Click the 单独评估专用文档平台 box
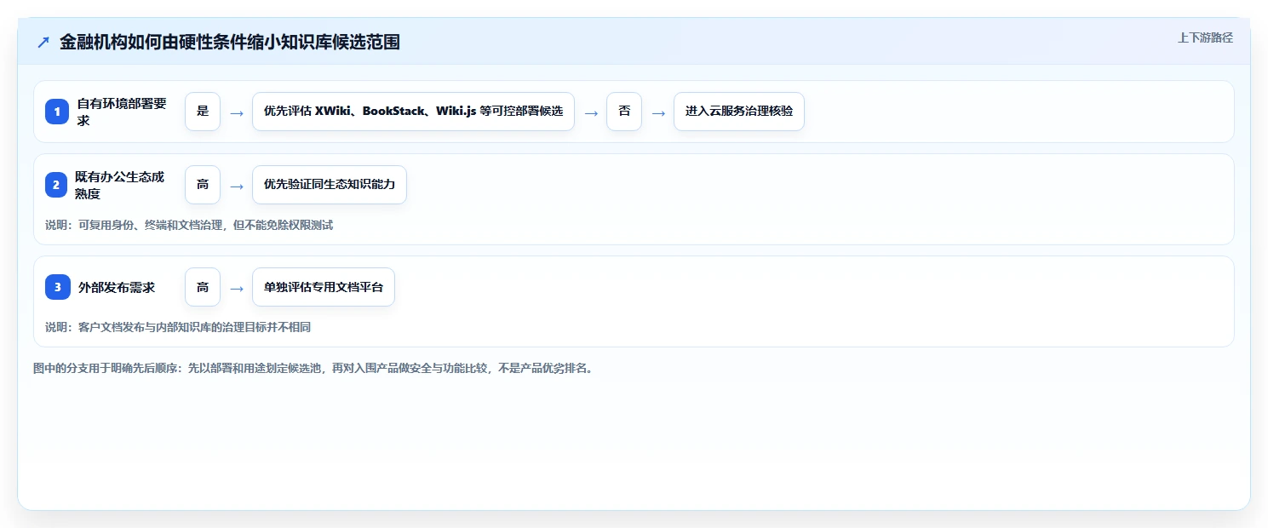 (x=324, y=287)
